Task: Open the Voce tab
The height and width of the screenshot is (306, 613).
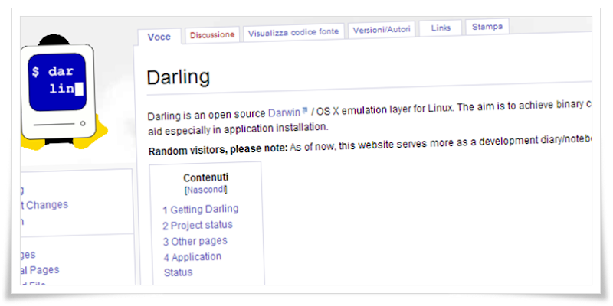Action: pos(159,37)
